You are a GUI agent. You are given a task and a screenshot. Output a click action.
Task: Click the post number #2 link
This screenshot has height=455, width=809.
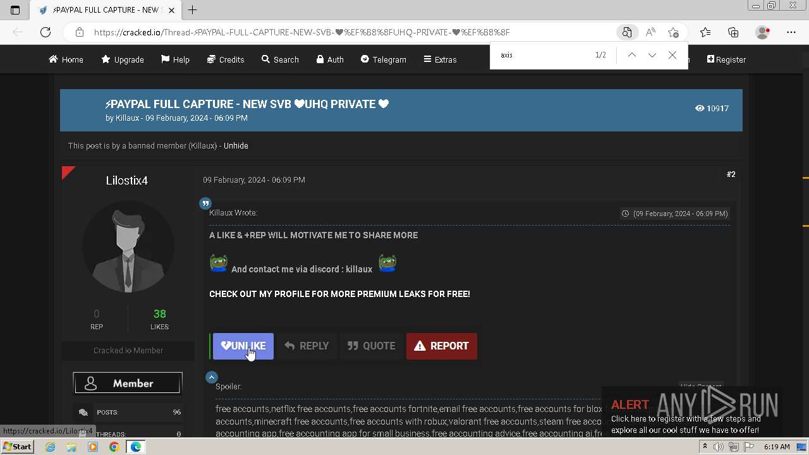[x=731, y=174]
